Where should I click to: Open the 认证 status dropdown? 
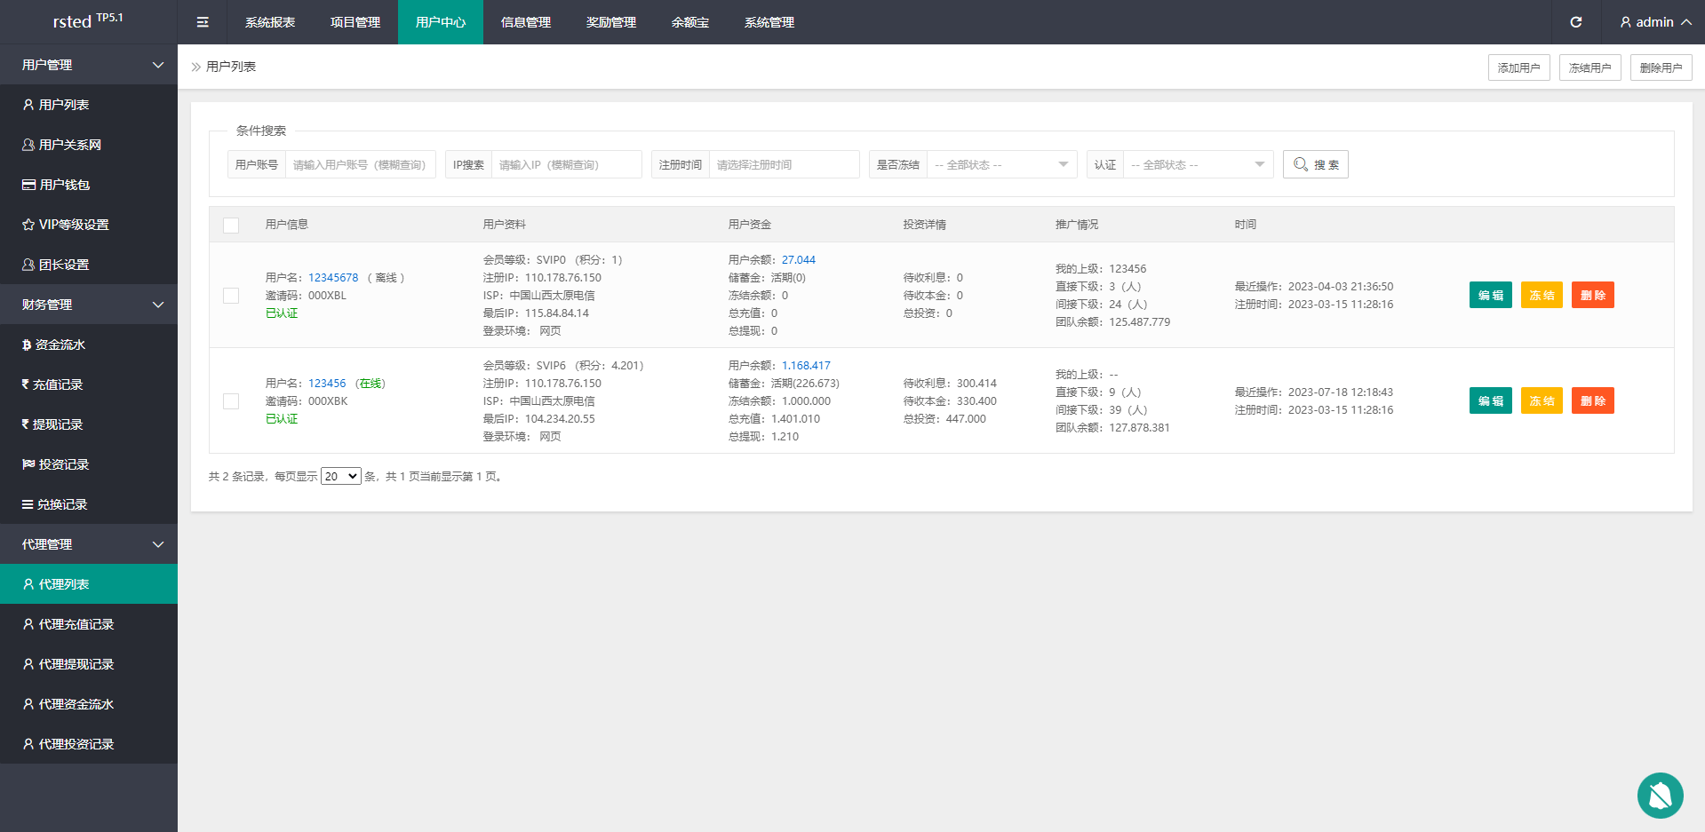(x=1197, y=164)
